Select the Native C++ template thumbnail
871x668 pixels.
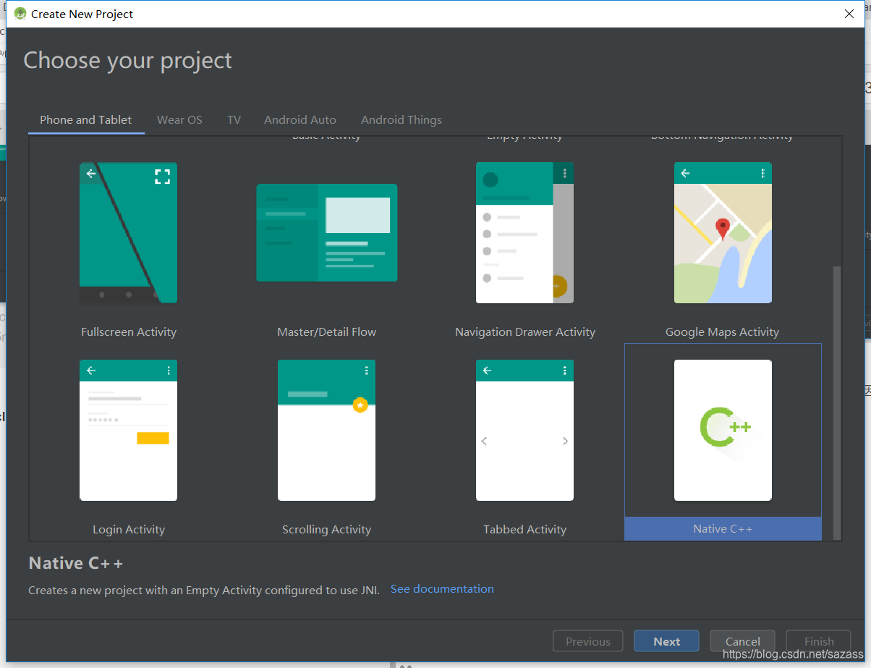point(723,430)
